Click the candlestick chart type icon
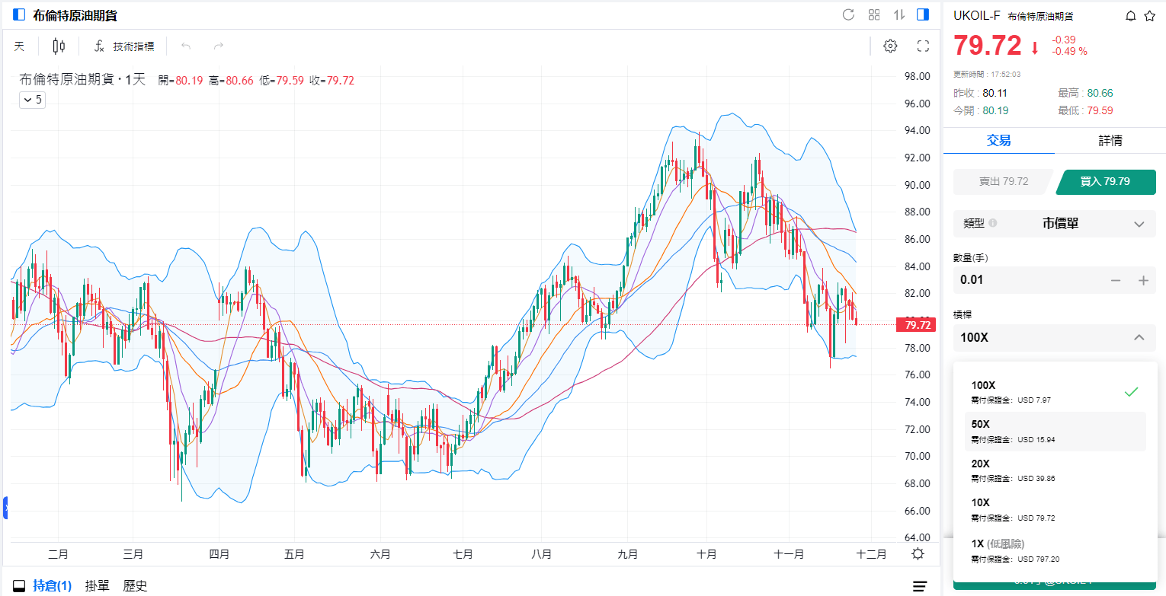The width and height of the screenshot is (1166, 596). (59, 46)
